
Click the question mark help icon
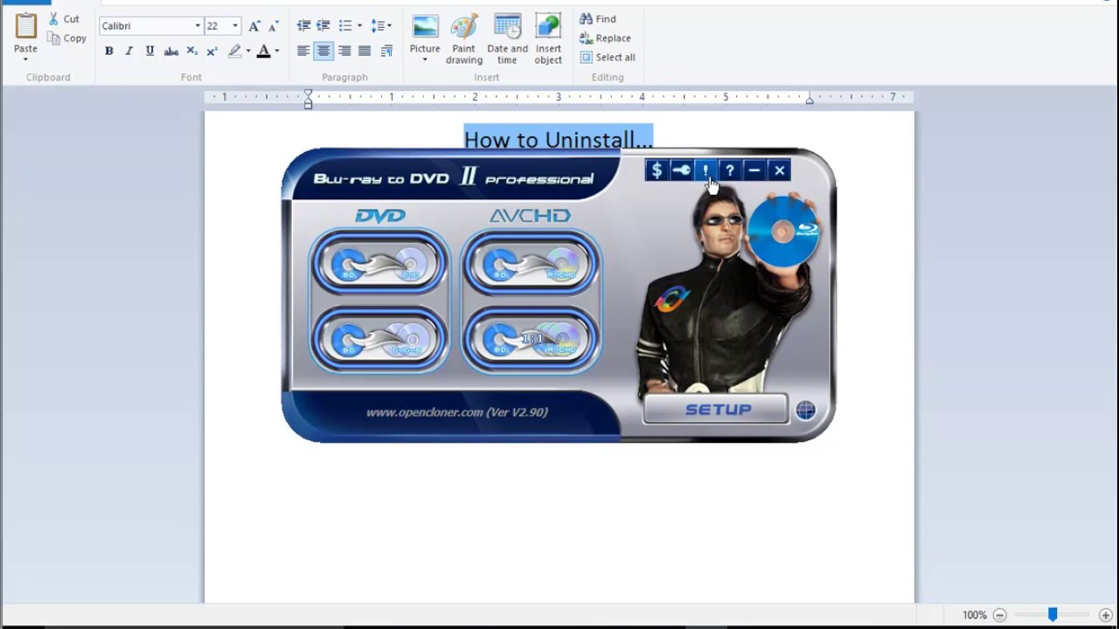click(730, 170)
